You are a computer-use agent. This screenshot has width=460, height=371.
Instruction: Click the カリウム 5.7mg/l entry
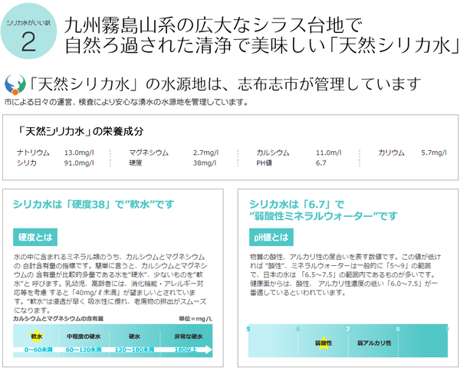[412, 153]
